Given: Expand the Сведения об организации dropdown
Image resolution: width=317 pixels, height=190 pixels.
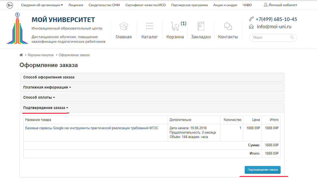Looking at the screenshot, I should (x=42, y=5).
